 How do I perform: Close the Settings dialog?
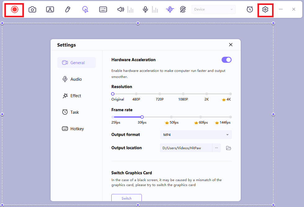pos(231,45)
